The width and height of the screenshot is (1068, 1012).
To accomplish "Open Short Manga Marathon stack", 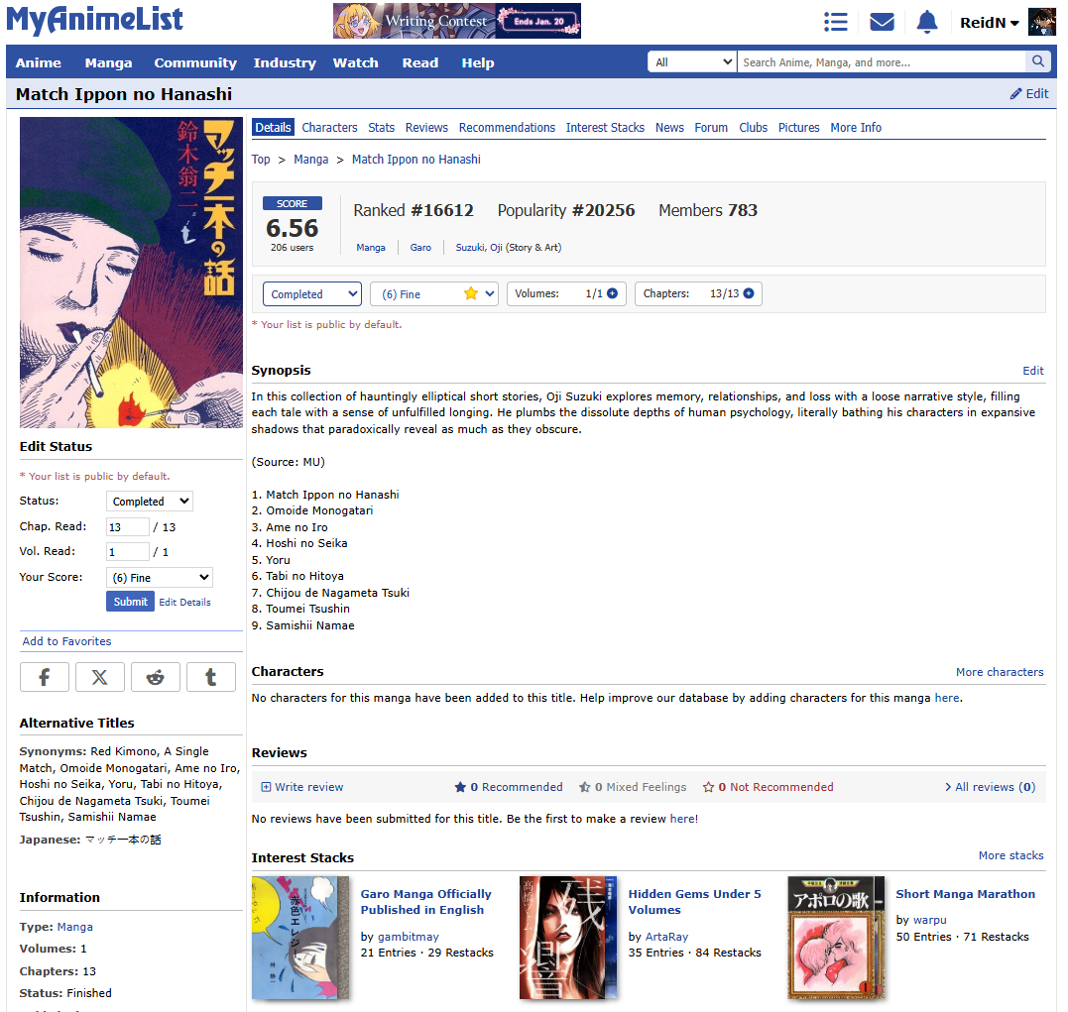I will 965,894.
